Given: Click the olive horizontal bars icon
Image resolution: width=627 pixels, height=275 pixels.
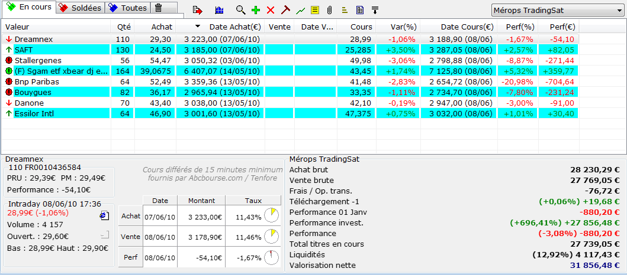Looking at the screenshot, I should coord(345,11).
